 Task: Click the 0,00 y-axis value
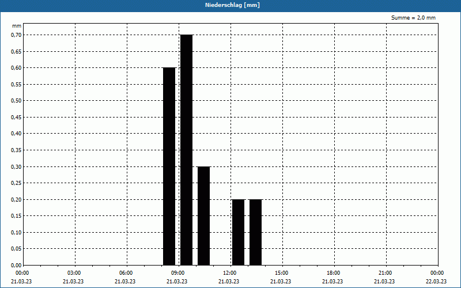pyautogui.click(x=16, y=265)
